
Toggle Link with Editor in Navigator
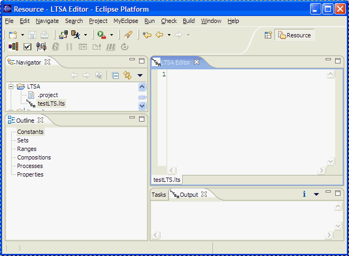(127, 75)
